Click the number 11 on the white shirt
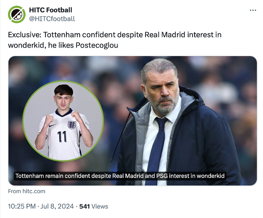263x218 pixels. (62, 137)
